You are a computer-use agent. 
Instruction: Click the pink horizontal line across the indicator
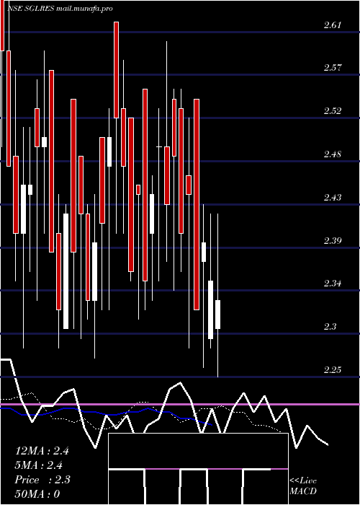(180, 404)
